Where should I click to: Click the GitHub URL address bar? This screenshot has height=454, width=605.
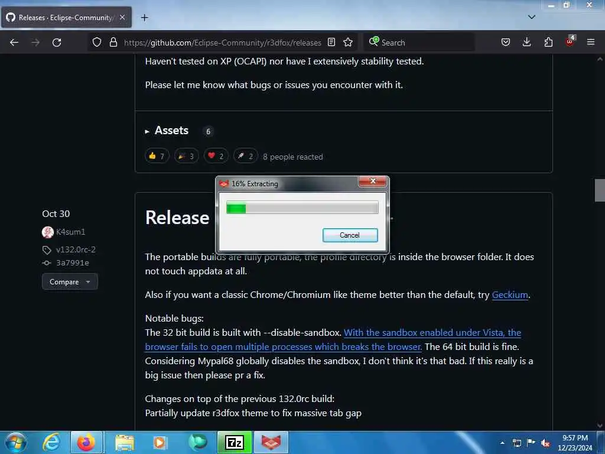[x=222, y=43]
